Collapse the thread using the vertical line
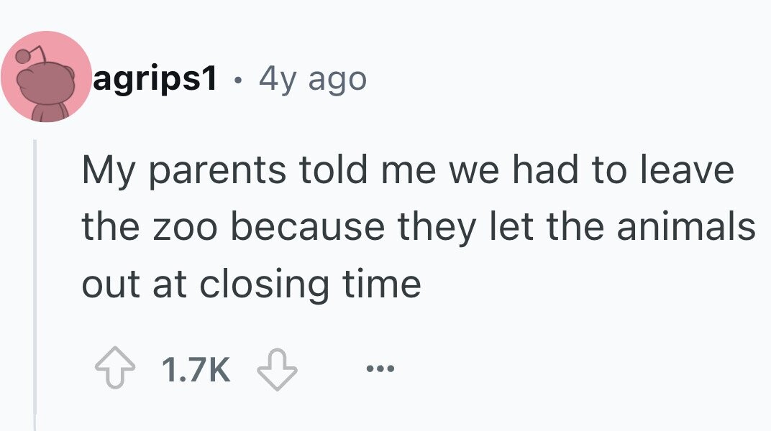Viewport: 771px width, 431px height. (35, 284)
